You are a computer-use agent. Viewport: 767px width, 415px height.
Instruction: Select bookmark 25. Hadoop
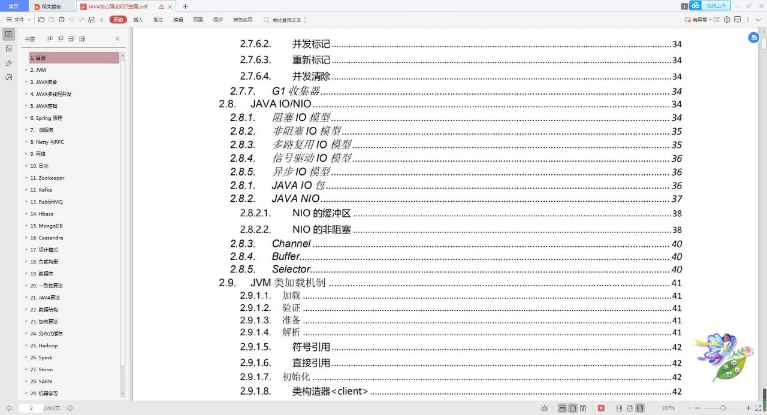point(44,346)
